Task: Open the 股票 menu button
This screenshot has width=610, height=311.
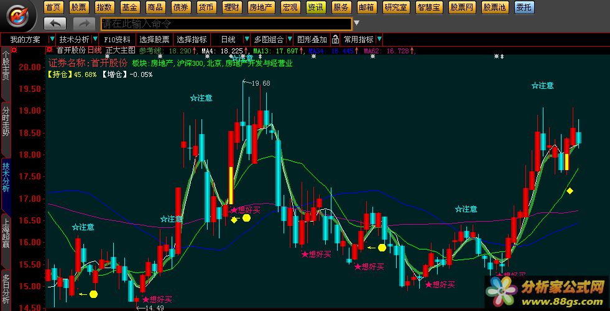Action: coord(80,7)
